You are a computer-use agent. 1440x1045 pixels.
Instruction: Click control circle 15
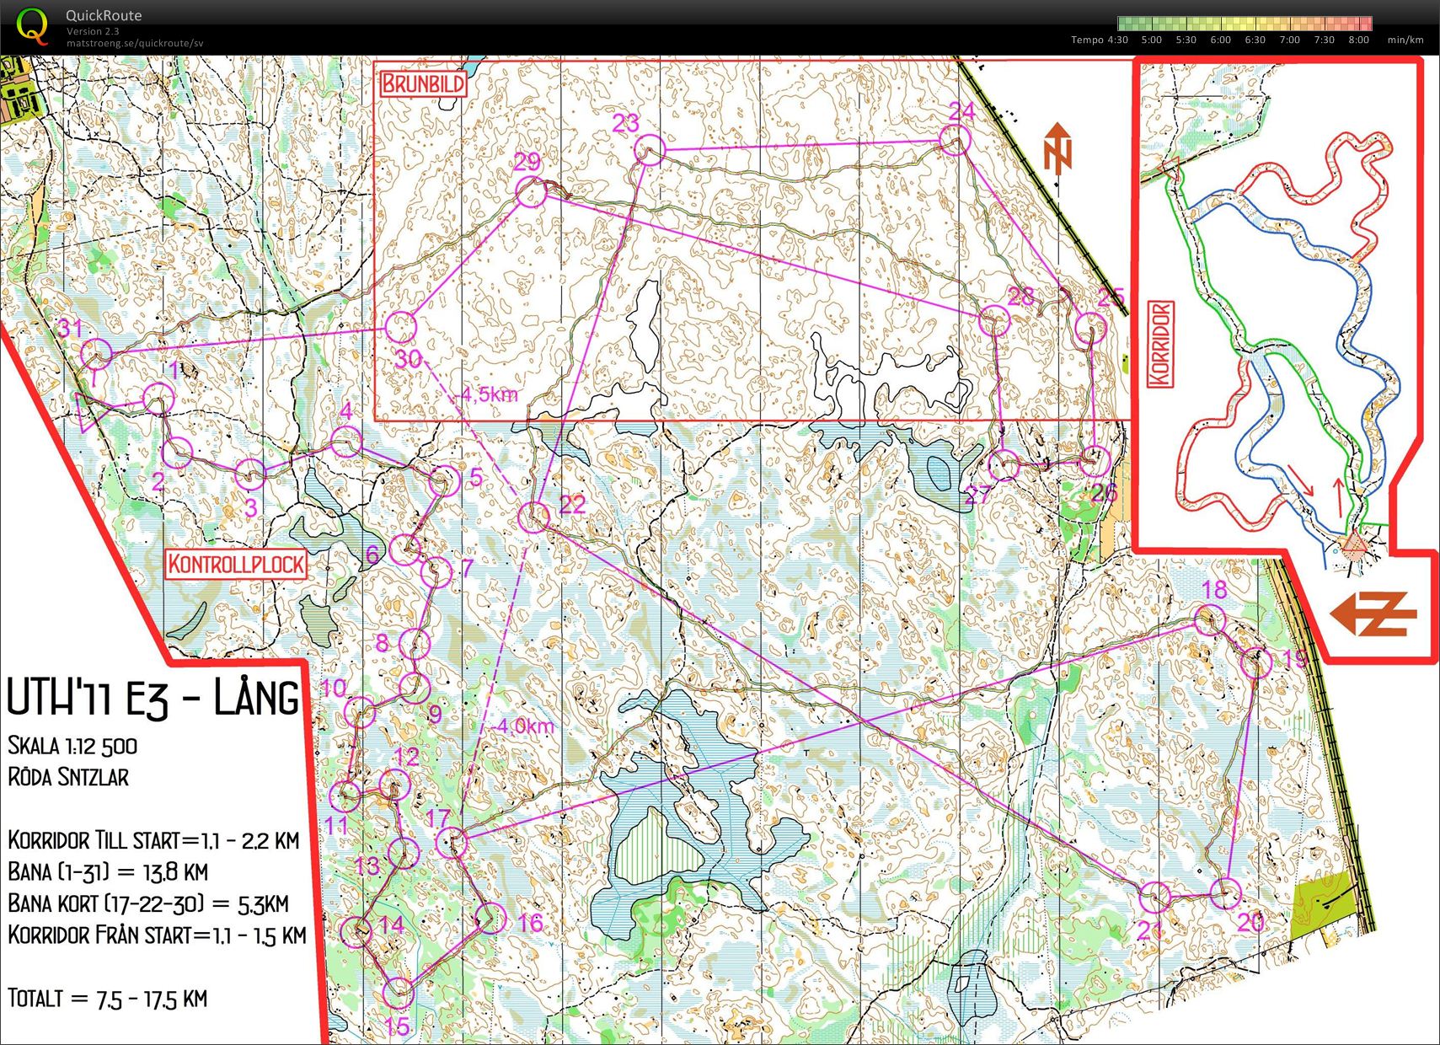tap(399, 993)
